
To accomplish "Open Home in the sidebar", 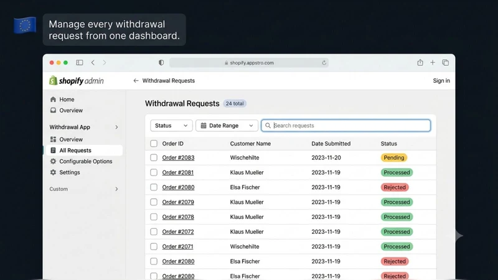I will [x=67, y=100].
